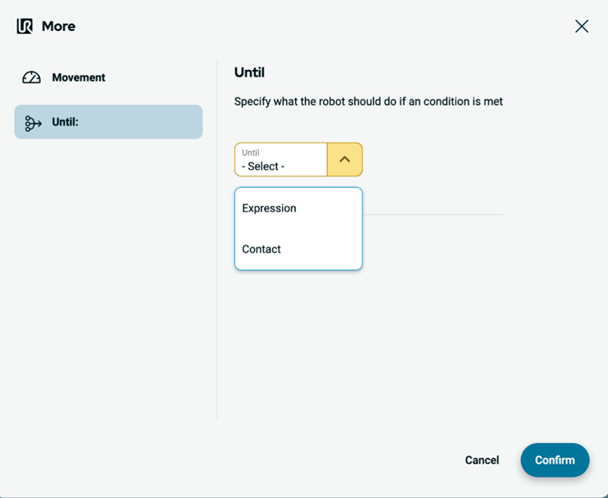Click the small "Until" label inside the field

coord(250,153)
